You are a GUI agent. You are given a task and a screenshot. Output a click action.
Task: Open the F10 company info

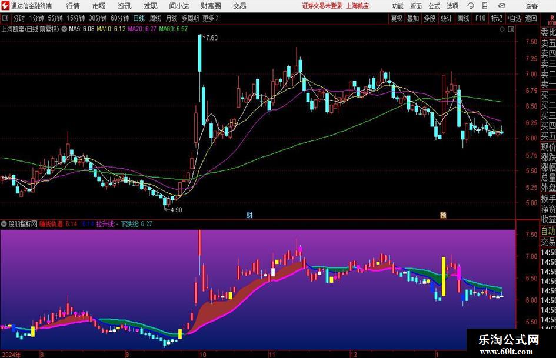click(x=480, y=18)
